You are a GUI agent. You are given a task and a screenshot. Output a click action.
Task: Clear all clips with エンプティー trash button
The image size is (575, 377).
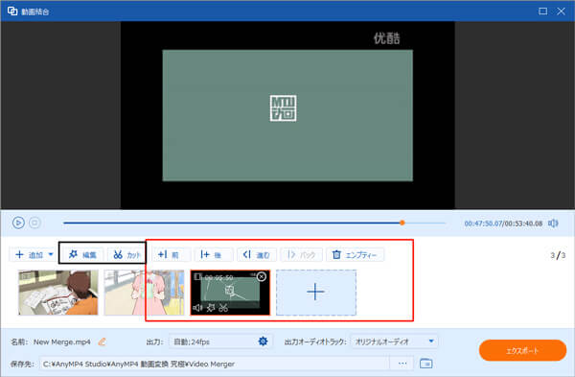(x=355, y=255)
